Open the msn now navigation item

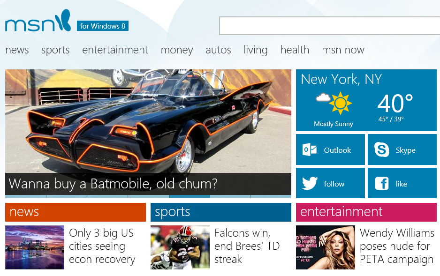(343, 50)
